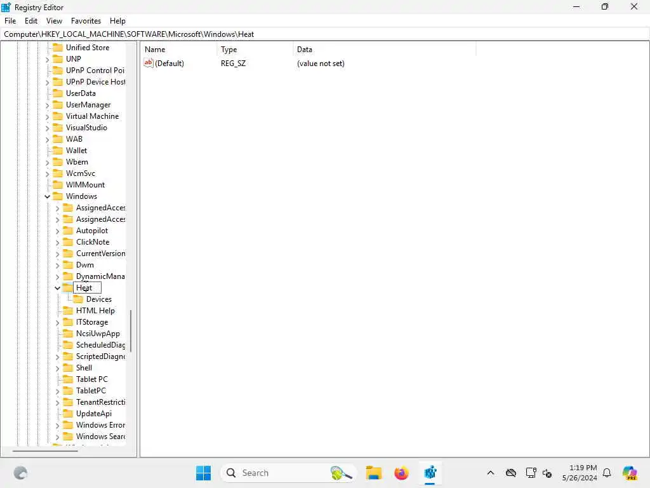Expand the UserManager key

(x=47, y=105)
